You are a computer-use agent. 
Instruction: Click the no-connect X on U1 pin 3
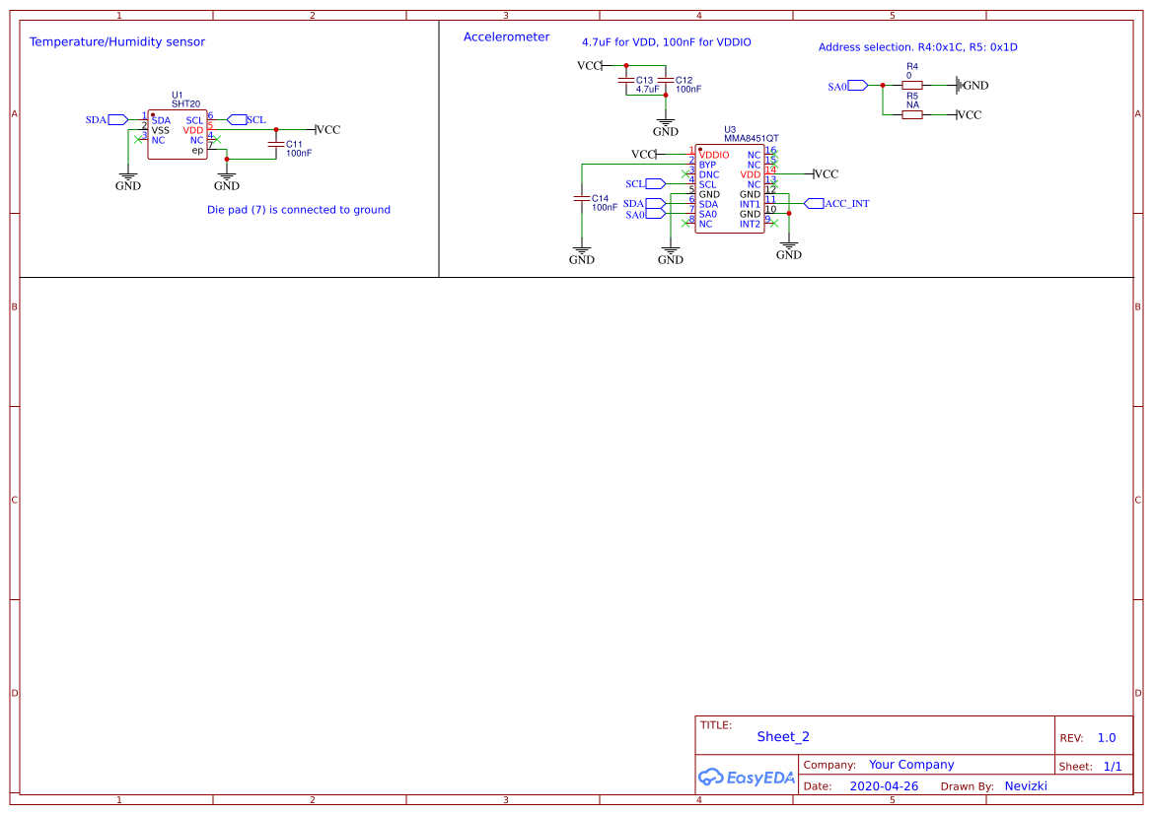138,139
